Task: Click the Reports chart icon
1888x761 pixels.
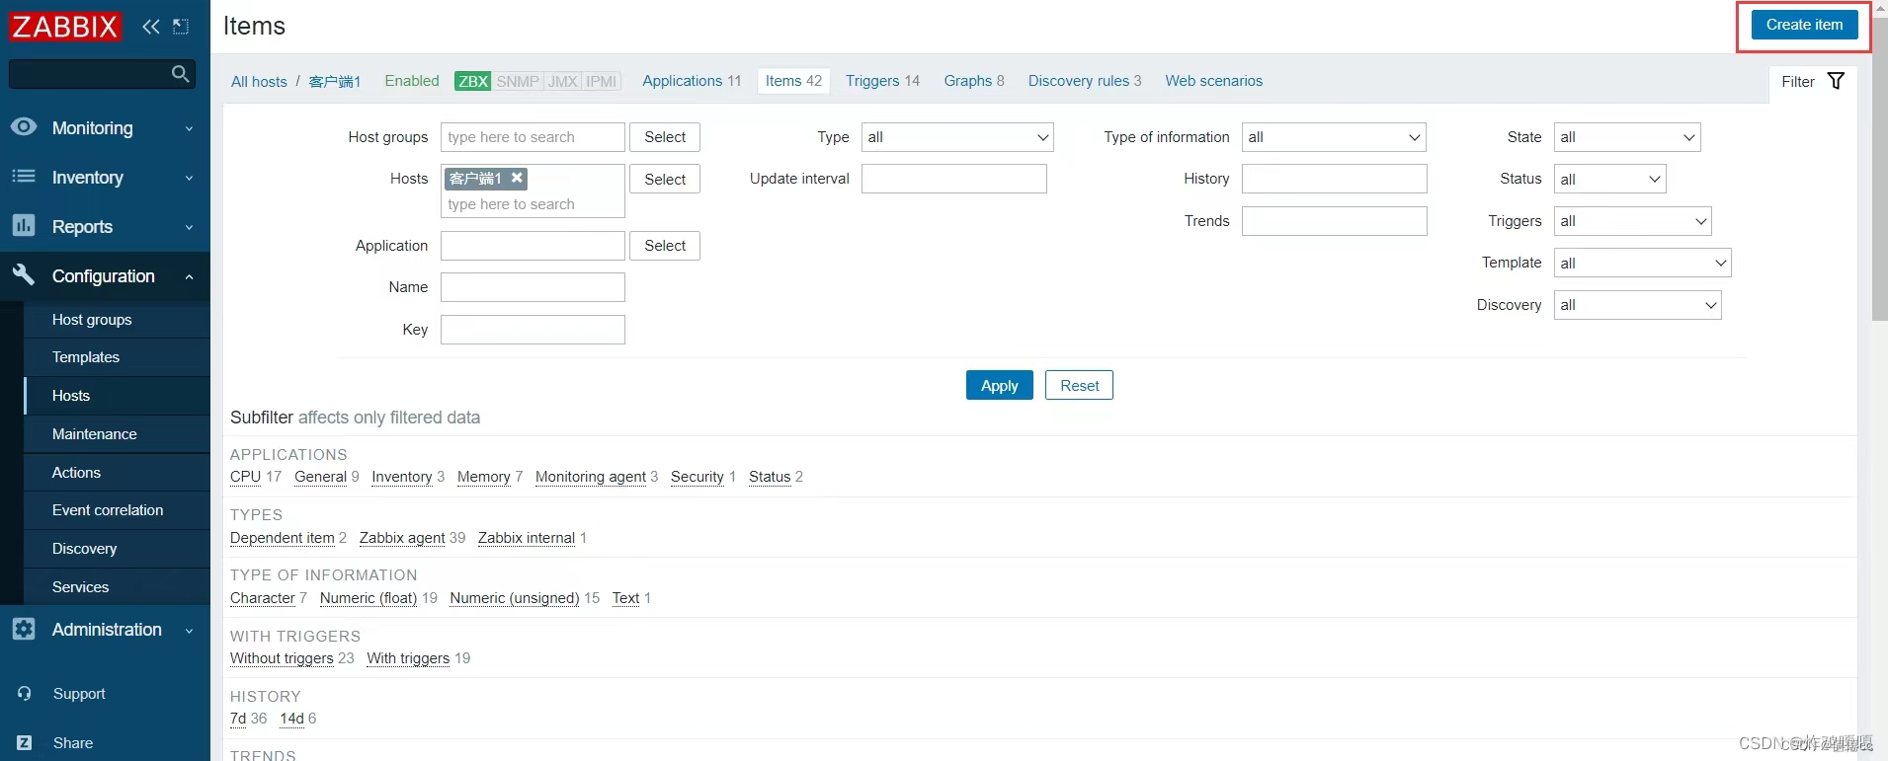Action: (x=24, y=226)
